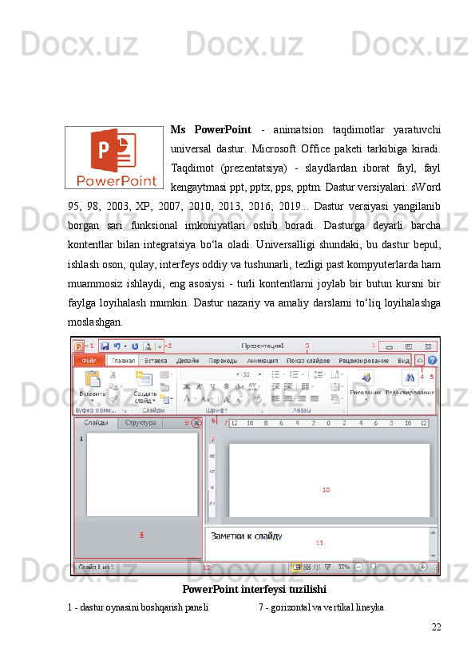Toggle text shadow S button
This screenshot has height=672, width=475.
(226, 386)
